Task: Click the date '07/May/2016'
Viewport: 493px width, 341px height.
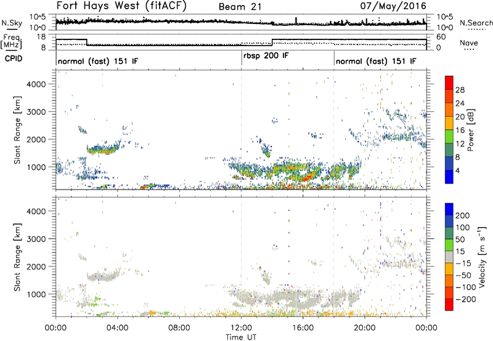Action: click(x=393, y=6)
